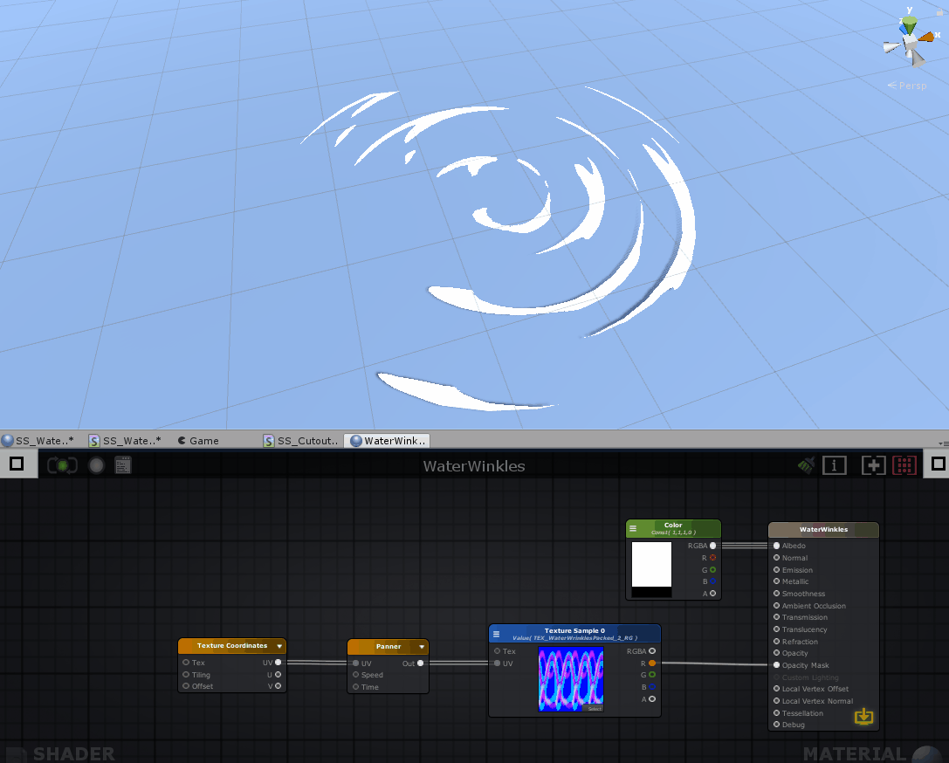Viewport: 949px width, 763px height.
Task: Click the yellow save icon on WaterWinkles node
Action: coord(863,717)
